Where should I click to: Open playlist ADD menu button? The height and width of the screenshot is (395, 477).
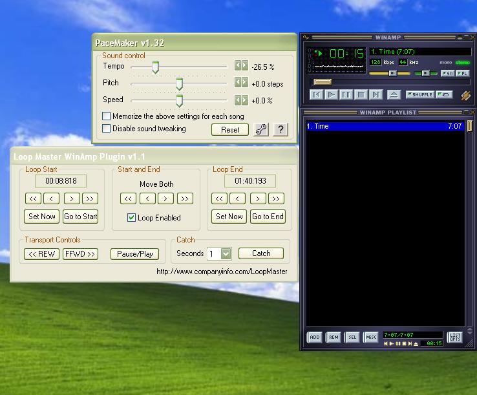click(315, 337)
